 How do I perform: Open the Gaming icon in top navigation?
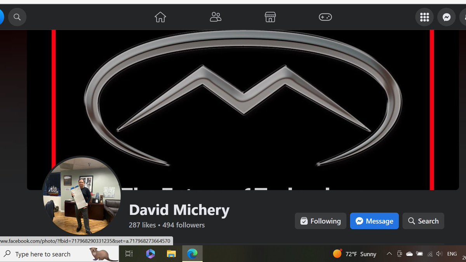325,17
